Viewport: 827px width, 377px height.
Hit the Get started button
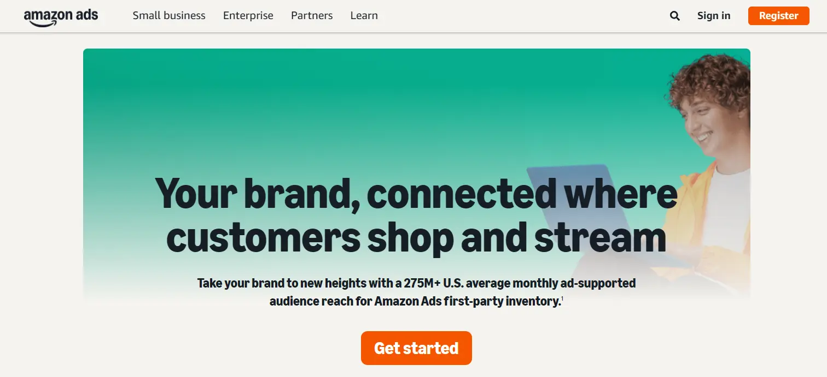[x=416, y=348]
